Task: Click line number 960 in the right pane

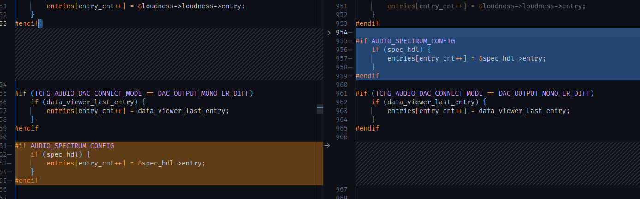Action: [x=342, y=85]
